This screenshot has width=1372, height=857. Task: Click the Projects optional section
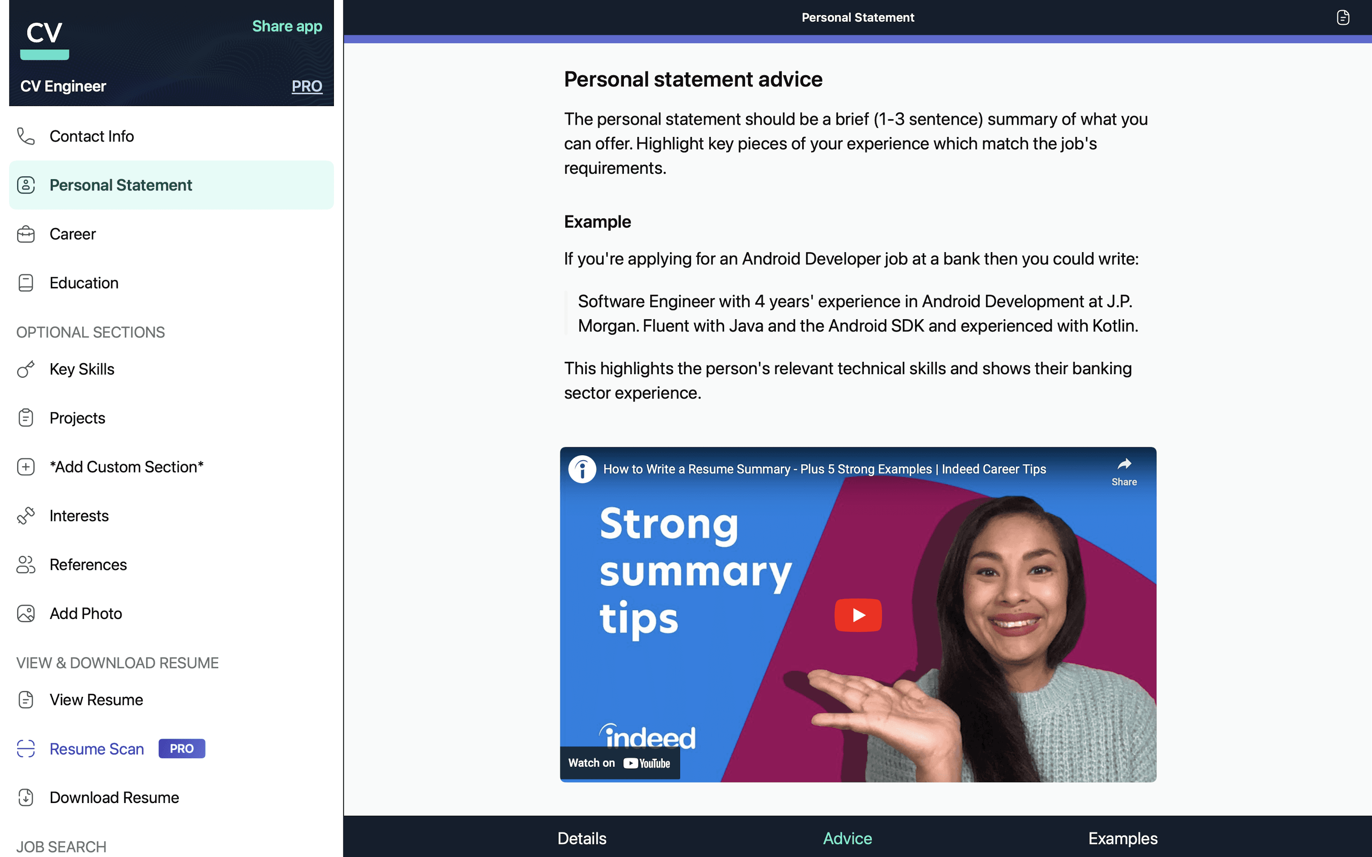[78, 417]
